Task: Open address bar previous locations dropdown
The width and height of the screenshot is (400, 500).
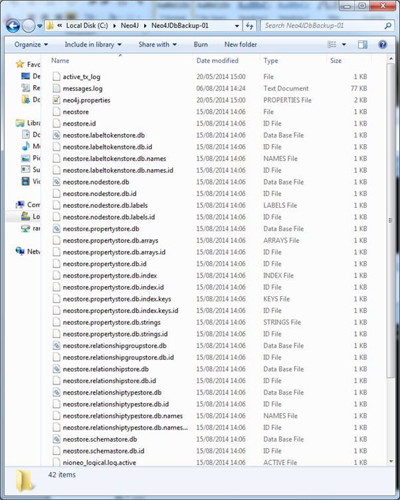Action: pos(237,26)
